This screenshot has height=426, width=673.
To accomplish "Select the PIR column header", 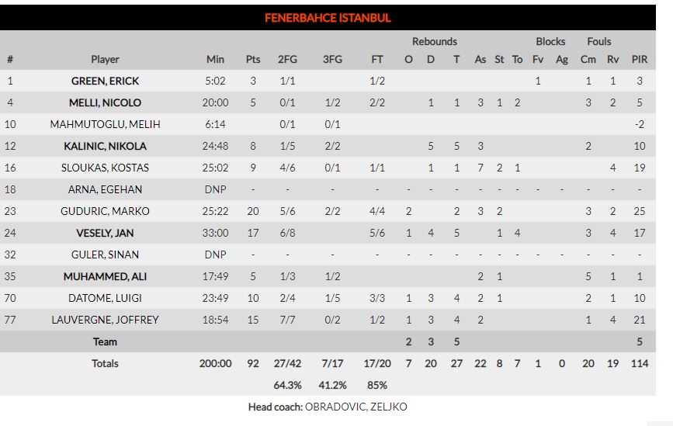I will tap(639, 60).
